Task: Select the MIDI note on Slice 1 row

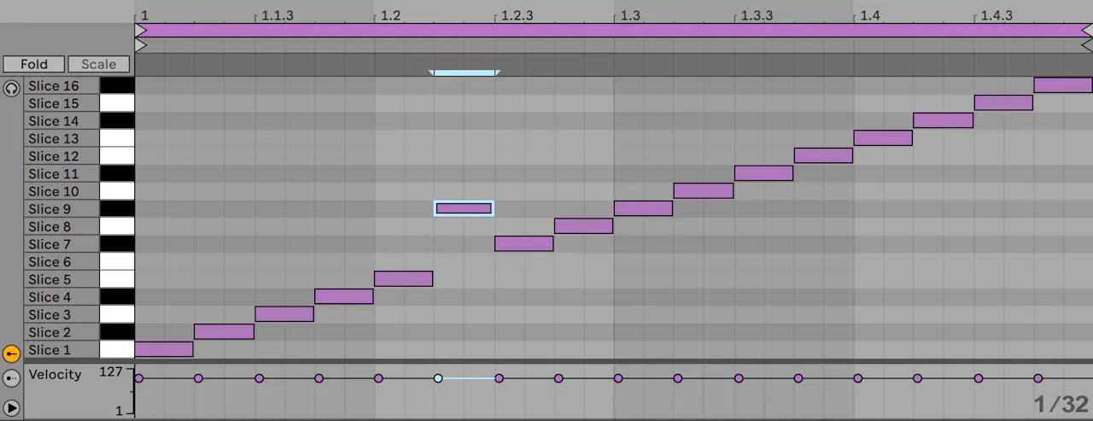Action: click(164, 349)
